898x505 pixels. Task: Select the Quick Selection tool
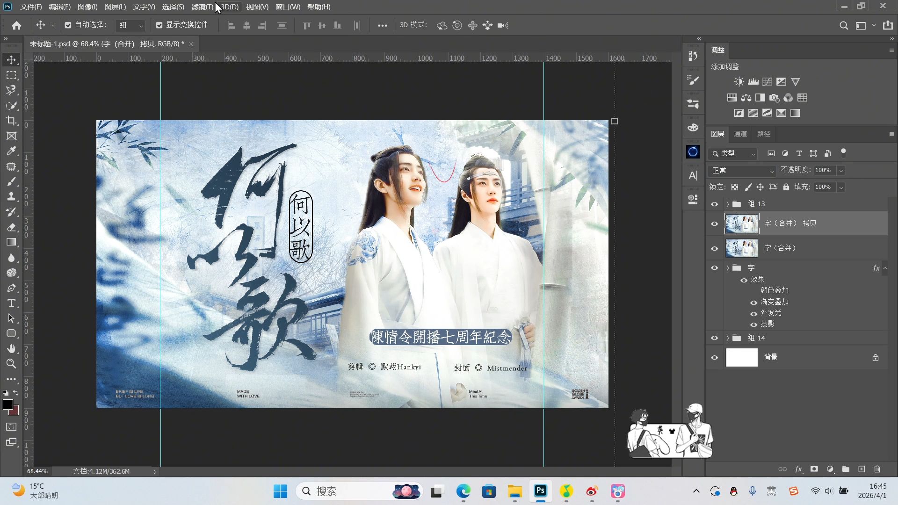(11, 106)
